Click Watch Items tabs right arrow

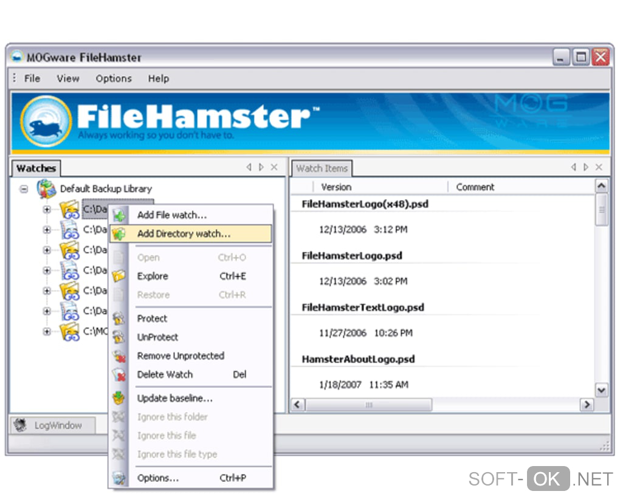coord(587,167)
